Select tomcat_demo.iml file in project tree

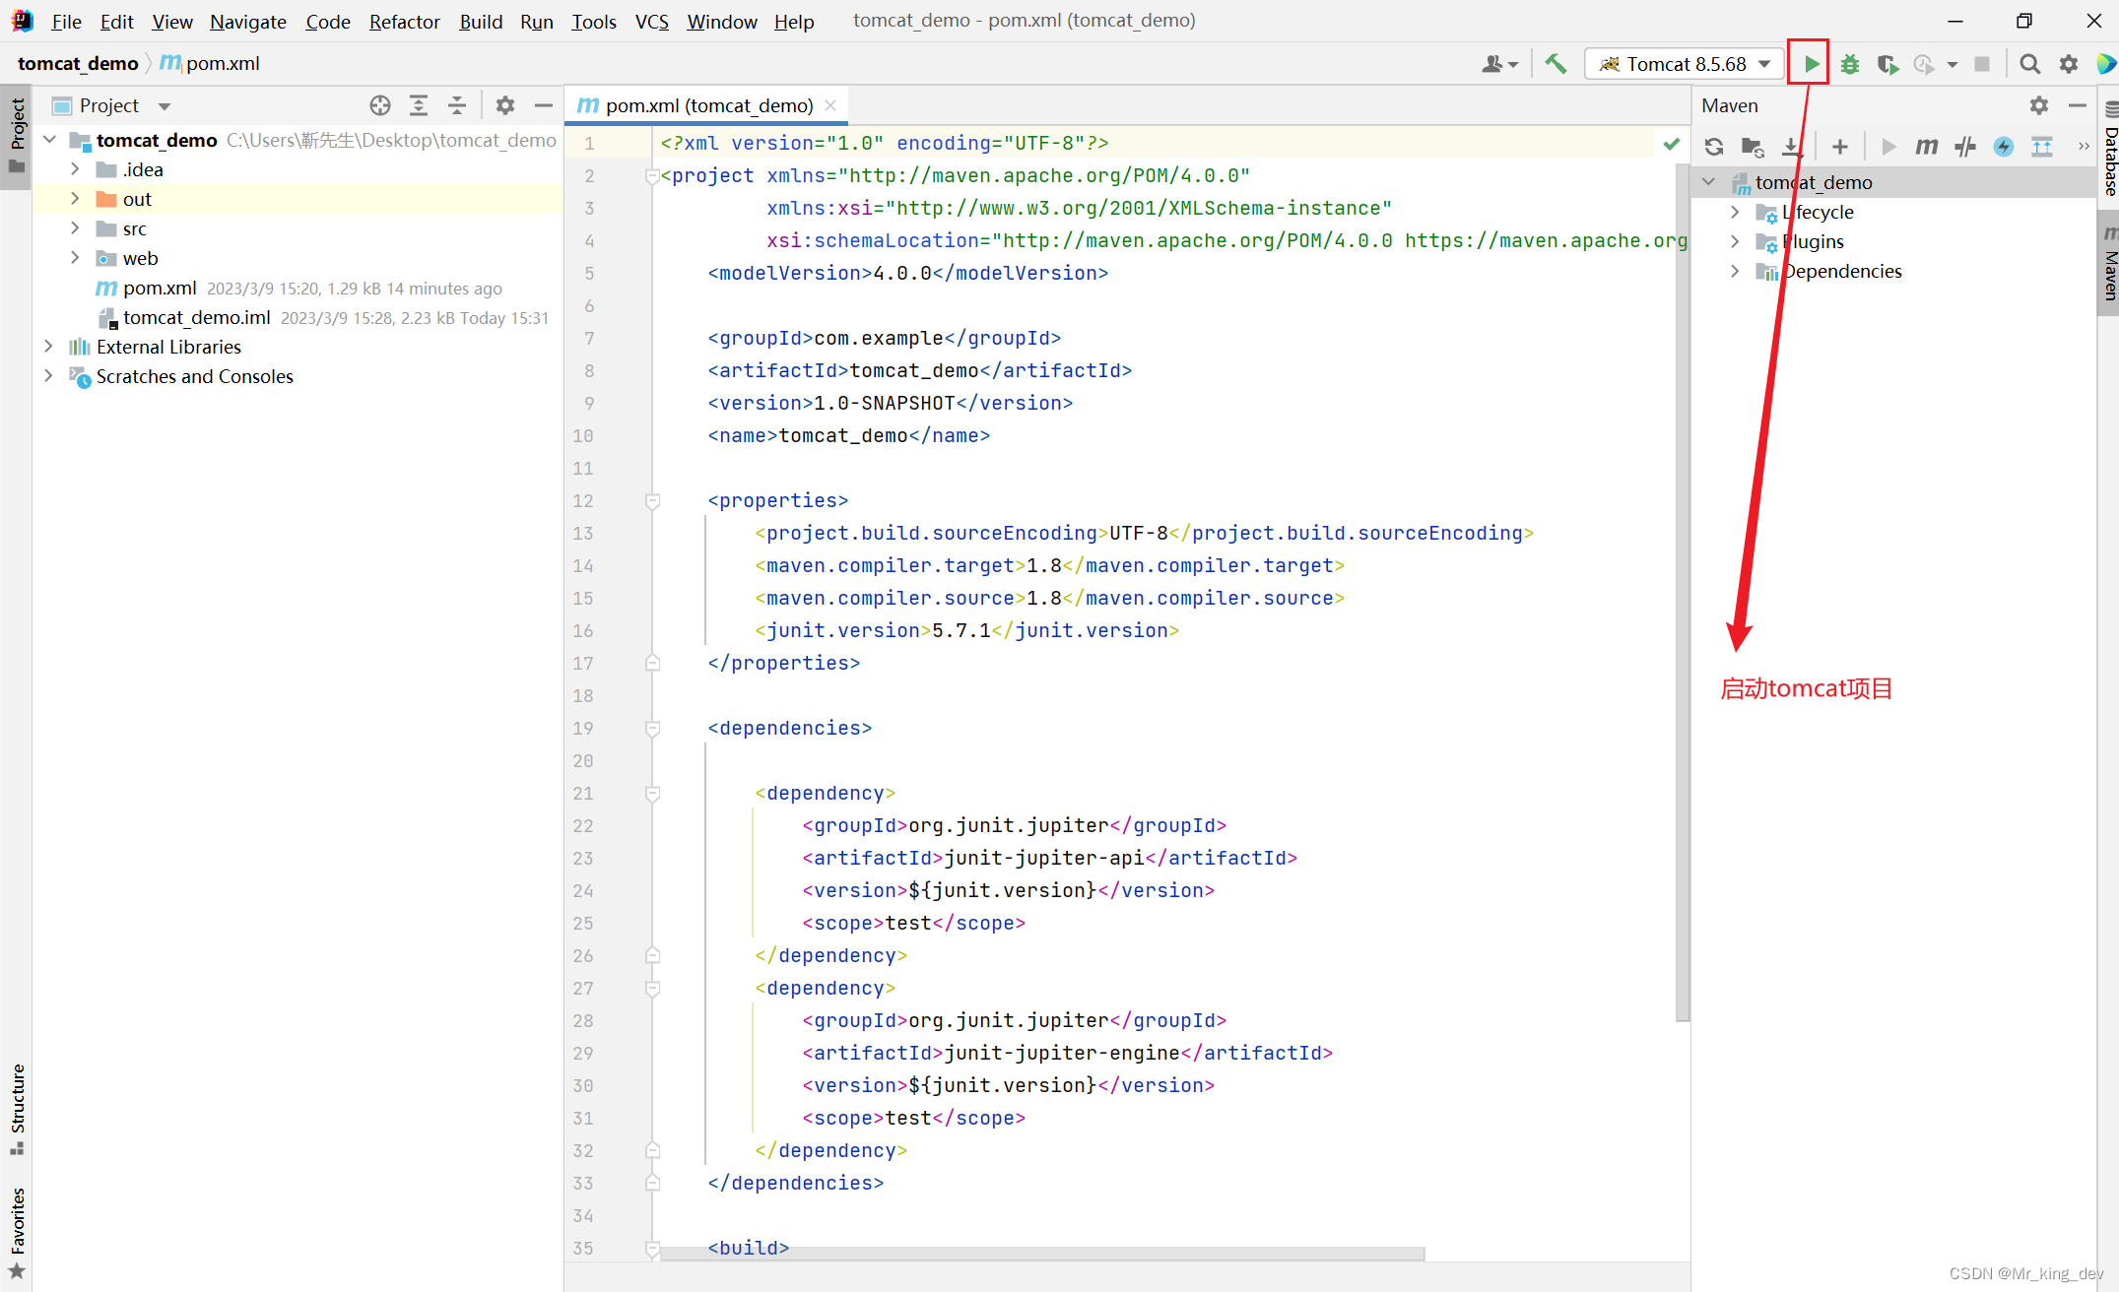point(196,317)
